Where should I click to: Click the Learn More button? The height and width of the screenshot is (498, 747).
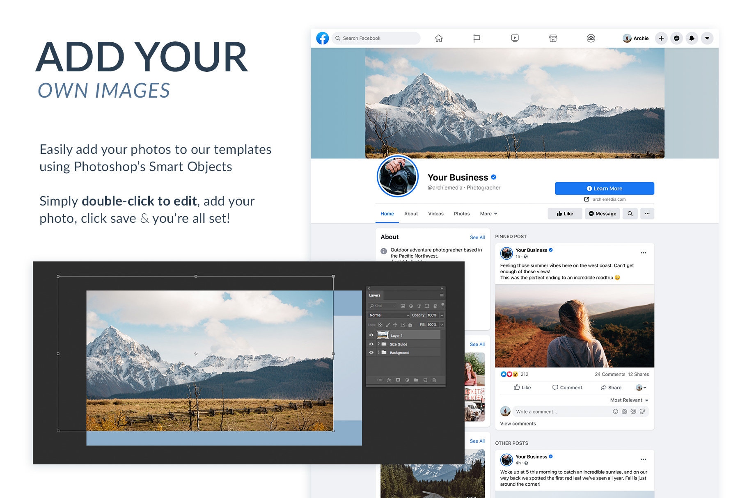(x=605, y=188)
